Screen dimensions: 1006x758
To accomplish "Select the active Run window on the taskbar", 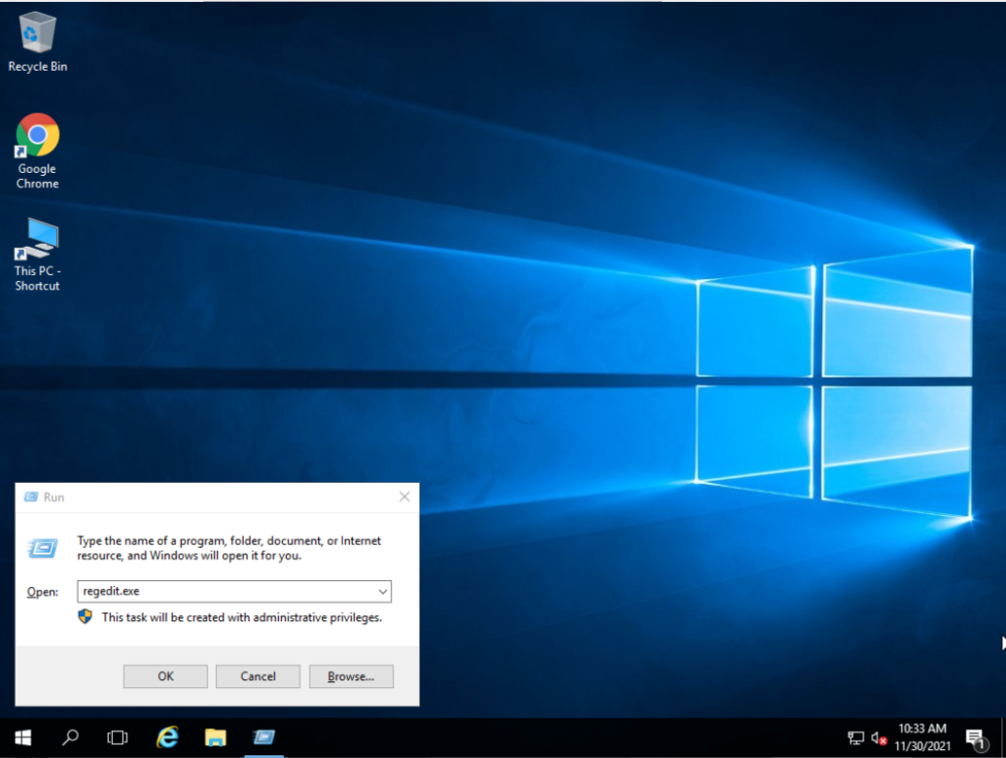I will [x=263, y=737].
